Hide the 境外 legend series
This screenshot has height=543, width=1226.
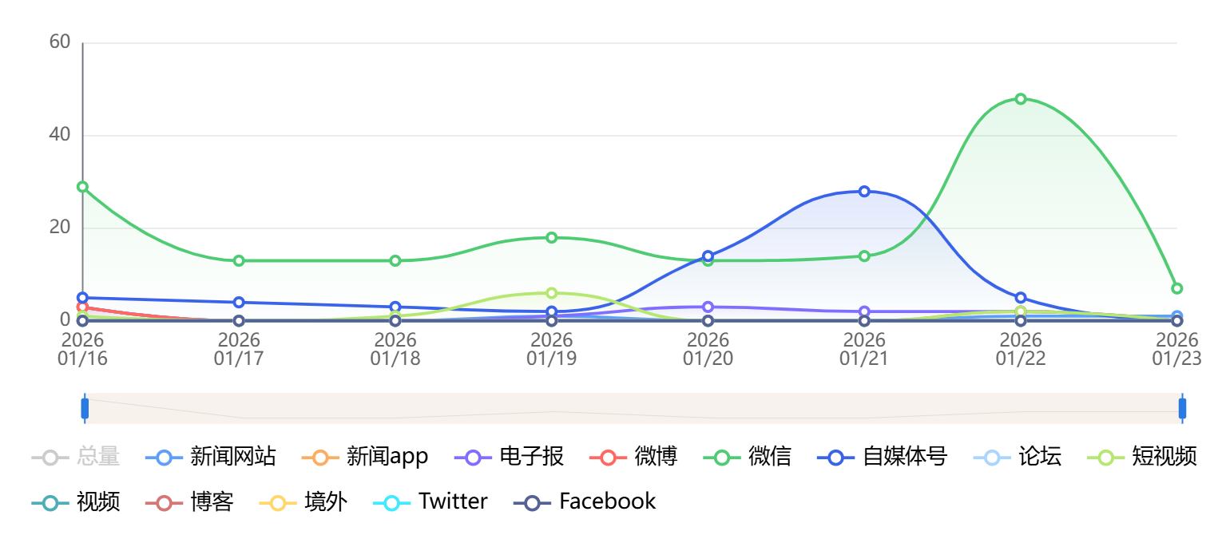click(x=304, y=501)
